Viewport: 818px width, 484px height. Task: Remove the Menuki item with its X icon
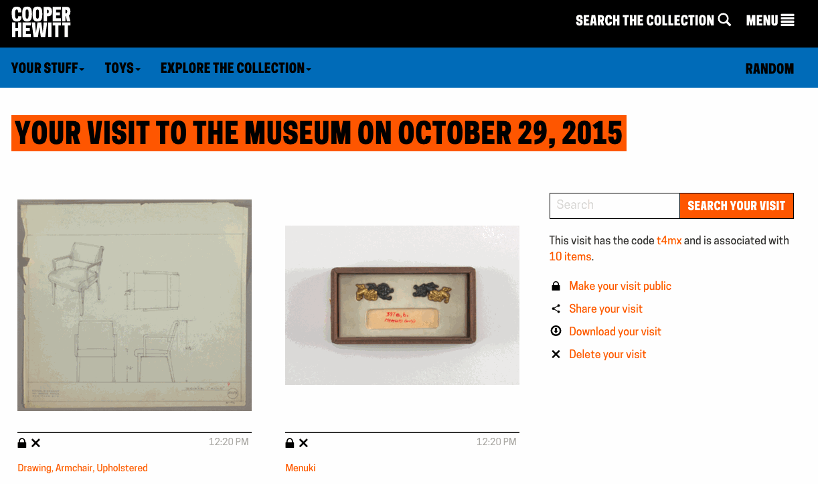304,443
